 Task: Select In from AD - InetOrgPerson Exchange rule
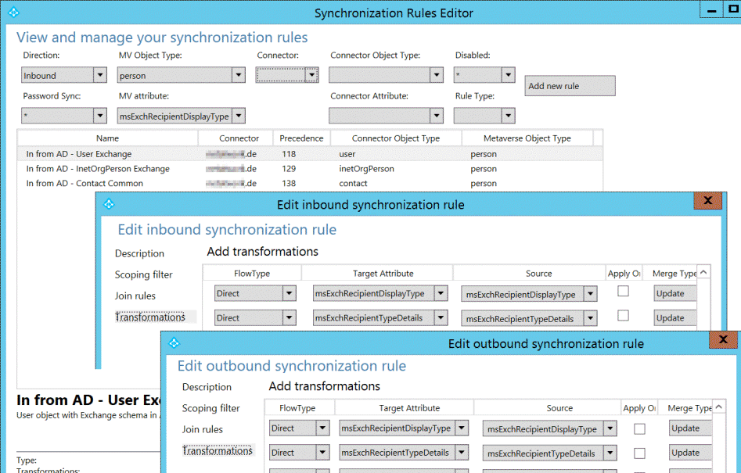tap(310, 169)
